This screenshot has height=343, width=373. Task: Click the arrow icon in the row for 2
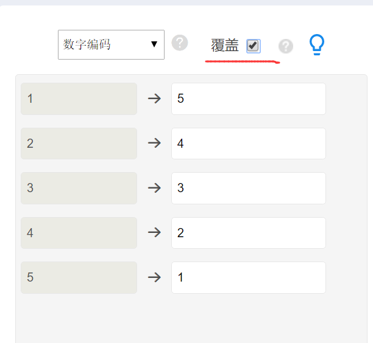click(155, 143)
